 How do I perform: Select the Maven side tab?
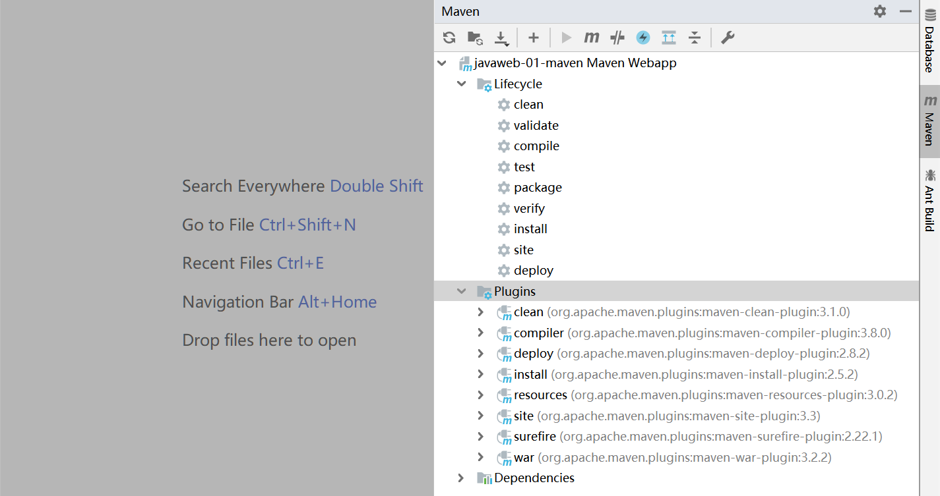pos(930,121)
